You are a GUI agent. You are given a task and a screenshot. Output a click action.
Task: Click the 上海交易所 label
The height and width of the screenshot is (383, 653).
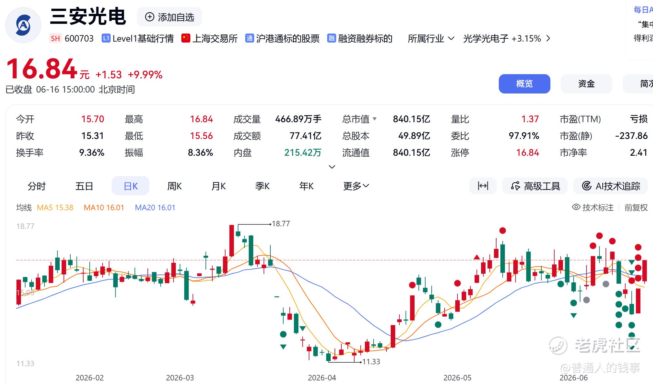(215, 38)
